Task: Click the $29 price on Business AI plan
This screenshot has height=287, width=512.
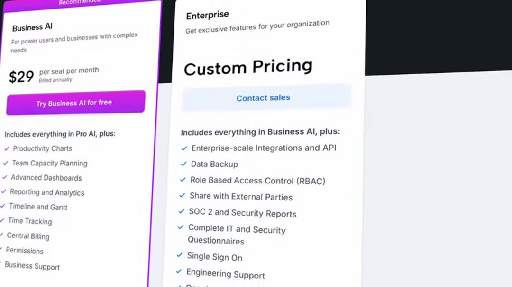Action: (21, 77)
